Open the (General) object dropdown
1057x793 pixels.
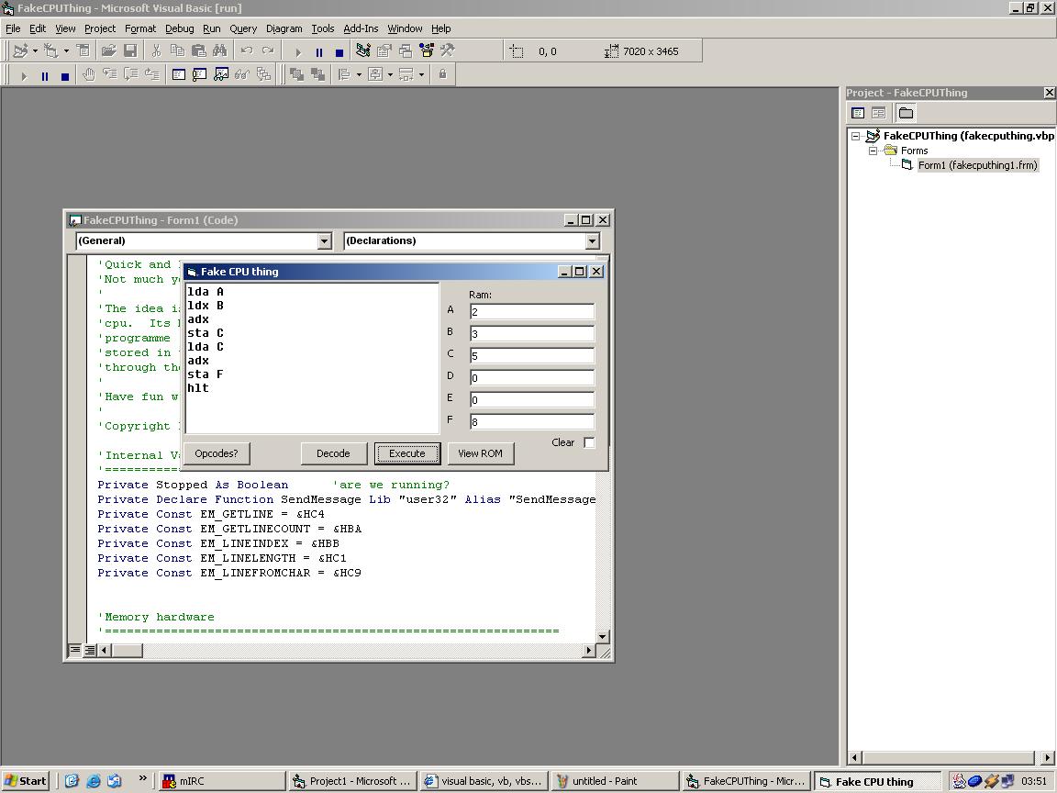click(324, 240)
